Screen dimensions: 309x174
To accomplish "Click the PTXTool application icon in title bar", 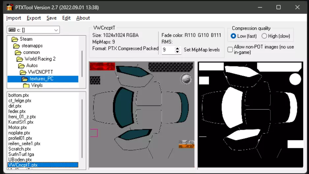I will (x=10, y=7).
